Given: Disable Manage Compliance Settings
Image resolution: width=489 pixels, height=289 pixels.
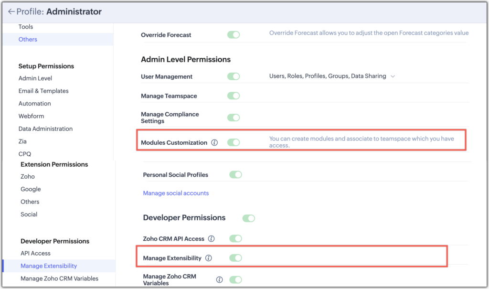Looking at the screenshot, I should (x=234, y=118).
